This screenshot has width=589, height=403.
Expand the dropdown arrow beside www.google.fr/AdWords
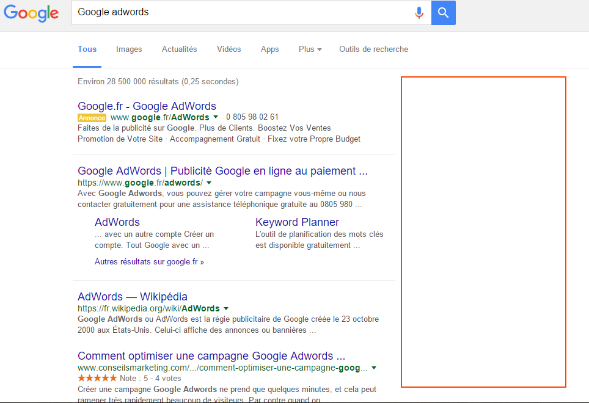[x=216, y=117]
